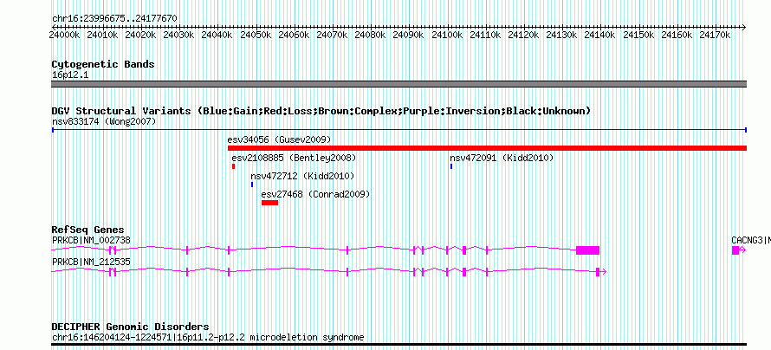Click the long red esv34056 loss bar
Viewport: 771px width, 350px height.
487,148
